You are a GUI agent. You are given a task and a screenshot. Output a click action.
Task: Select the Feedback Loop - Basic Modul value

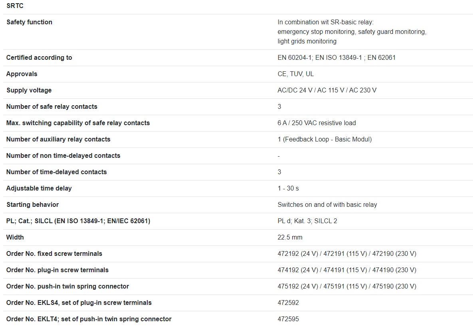coord(325,139)
